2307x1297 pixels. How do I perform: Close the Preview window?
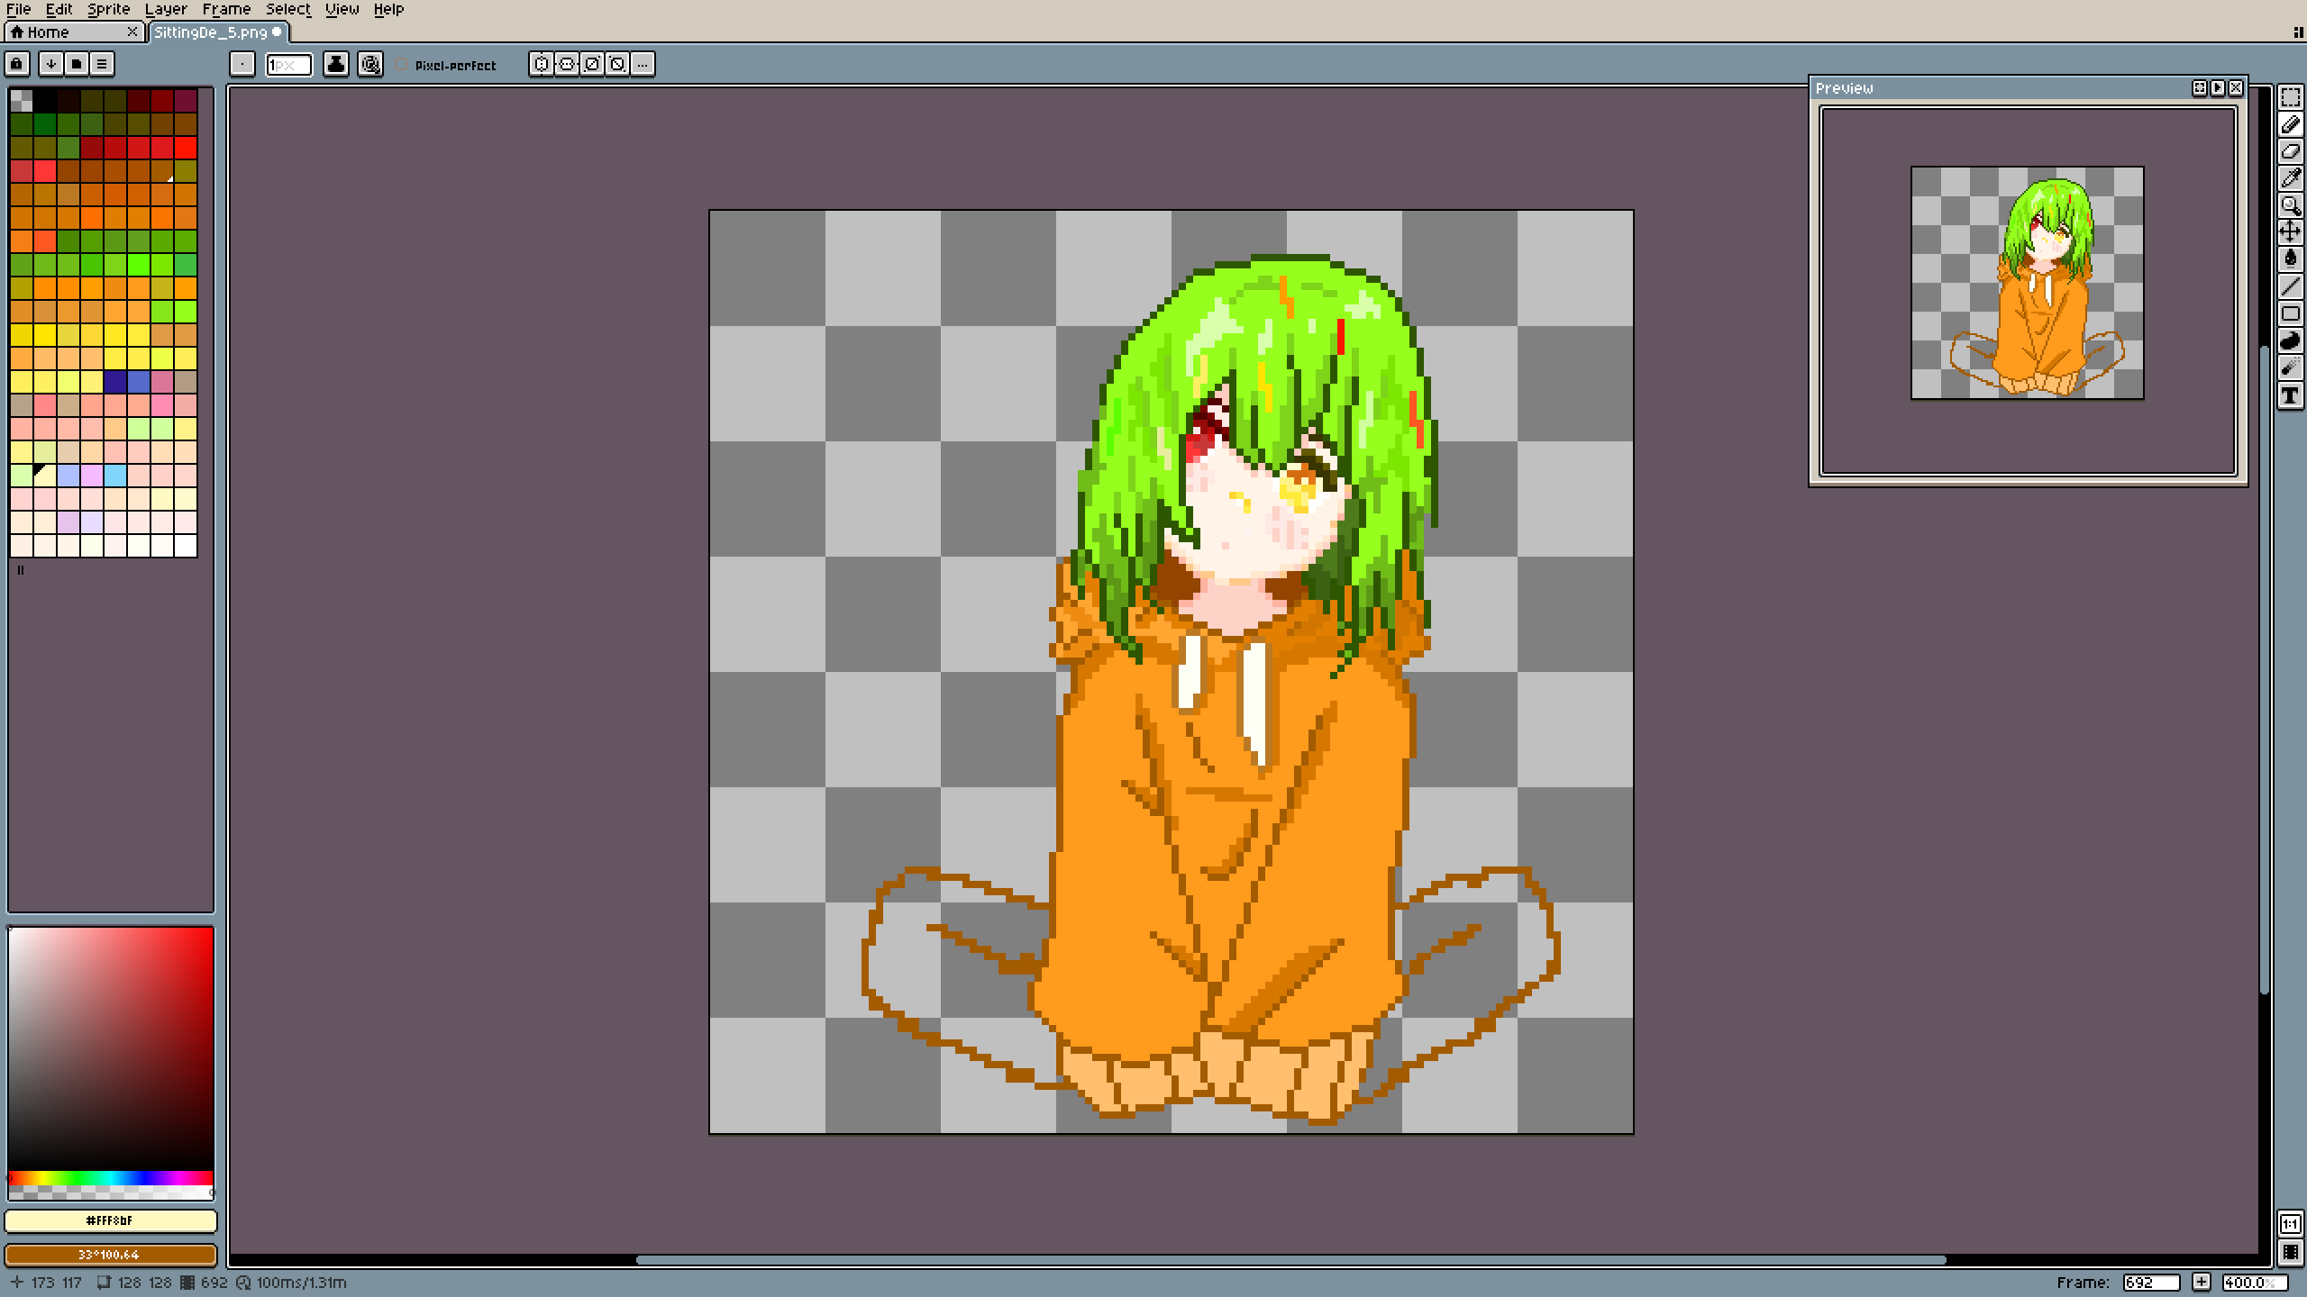pyautogui.click(x=2236, y=88)
